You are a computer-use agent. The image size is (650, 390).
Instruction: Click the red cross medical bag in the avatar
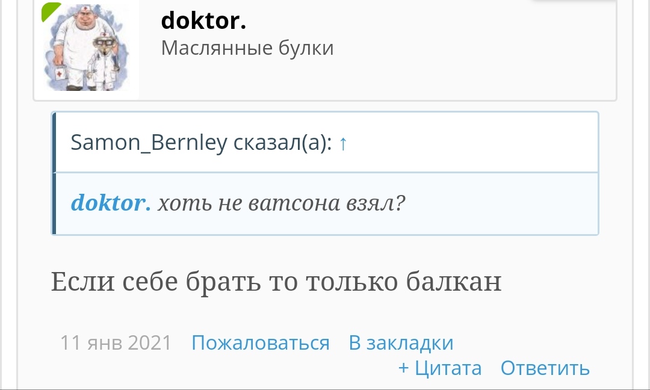point(60,75)
